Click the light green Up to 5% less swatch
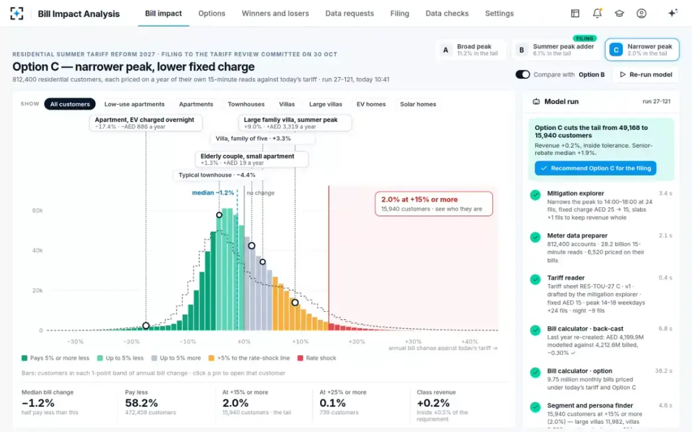Image resolution: width=692 pixels, height=432 pixels. coord(101,358)
